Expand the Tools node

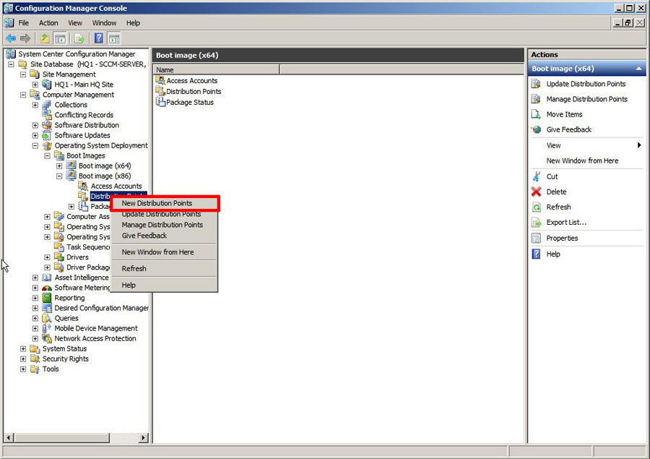(23, 369)
